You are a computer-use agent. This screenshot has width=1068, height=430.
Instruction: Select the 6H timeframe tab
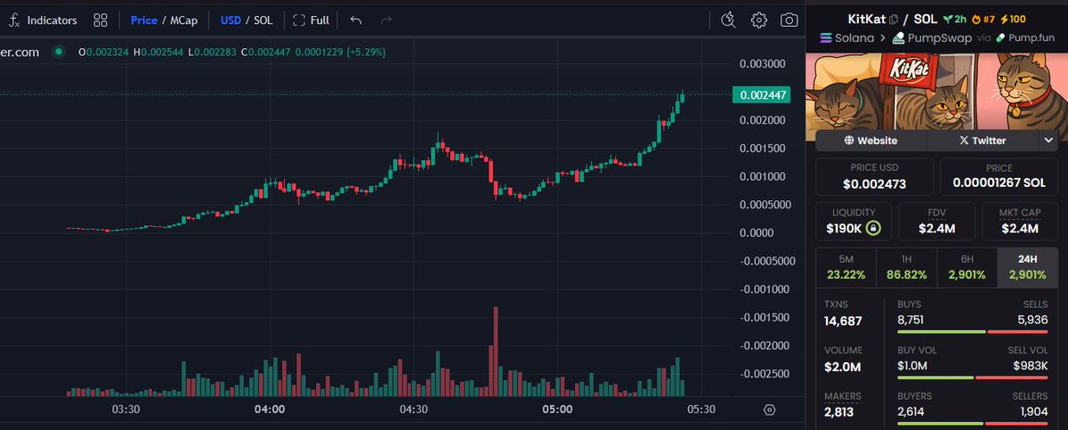click(x=967, y=266)
